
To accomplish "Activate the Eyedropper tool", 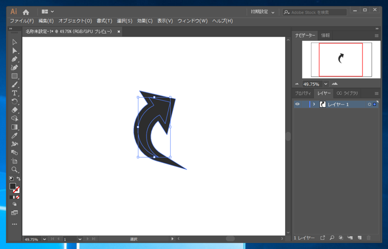I will click(x=15, y=136).
